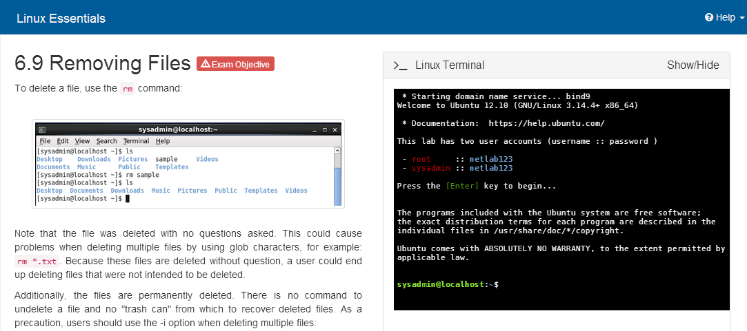Click the netlab123 password next to sysadmin
Viewport: 747px width, 331px height.
tap(490, 168)
